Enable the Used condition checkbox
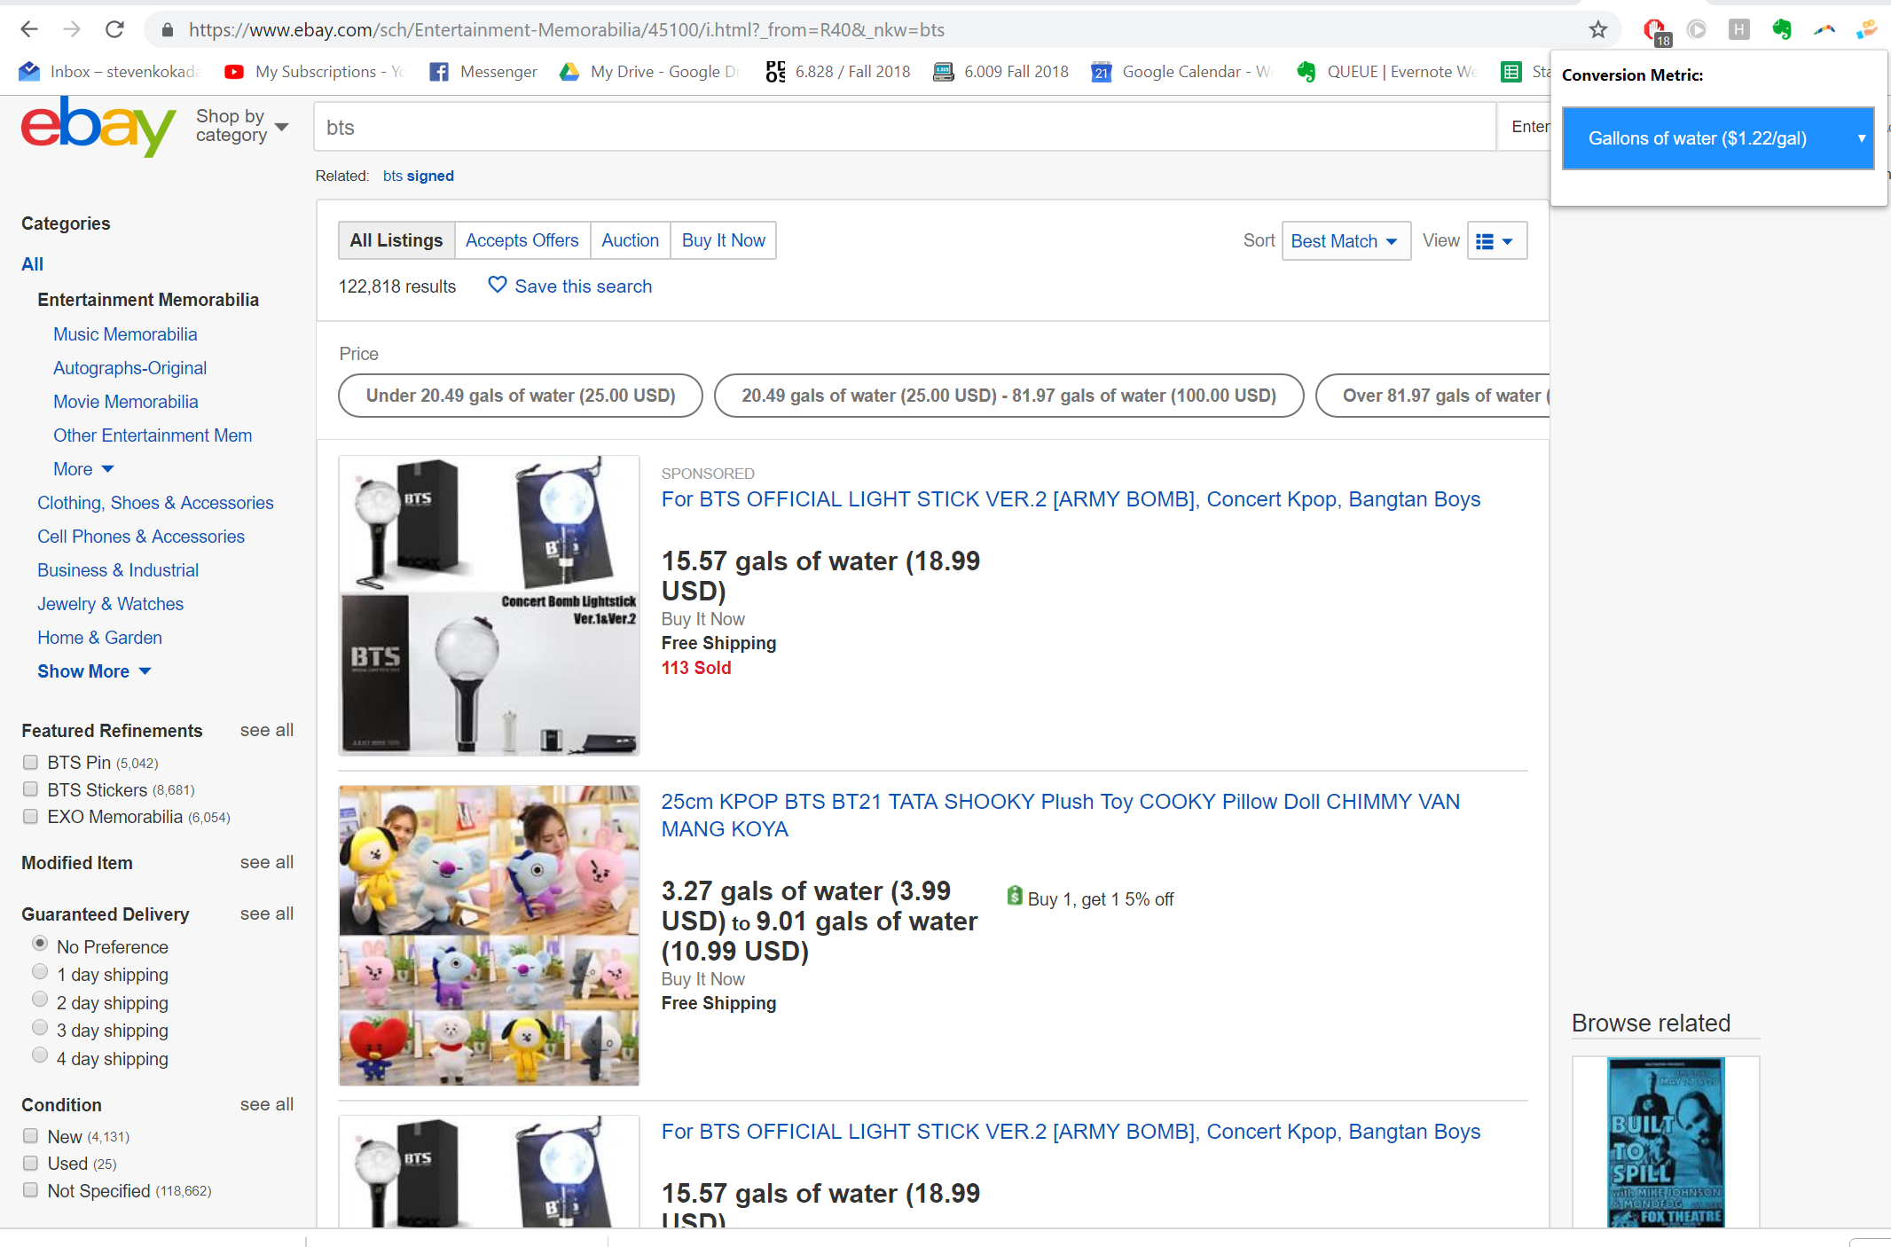Viewport: 1891px width, 1247px height. click(31, 1163)
